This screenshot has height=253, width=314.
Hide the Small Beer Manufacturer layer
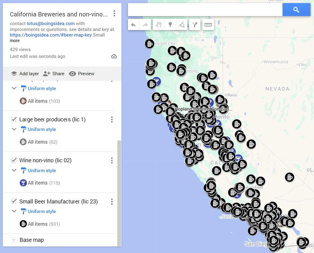point(14,201)
